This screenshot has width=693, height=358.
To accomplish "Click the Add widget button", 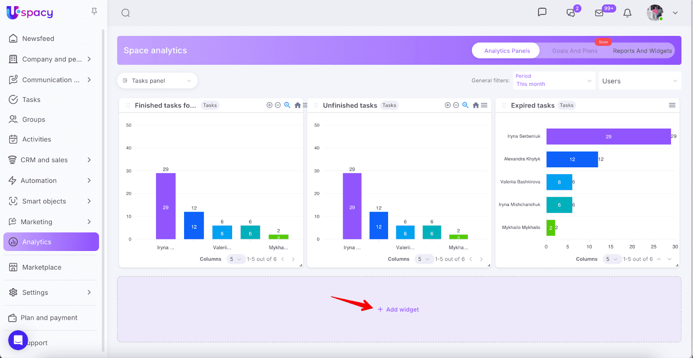I will pyautogui.click(x=398, y=309).
